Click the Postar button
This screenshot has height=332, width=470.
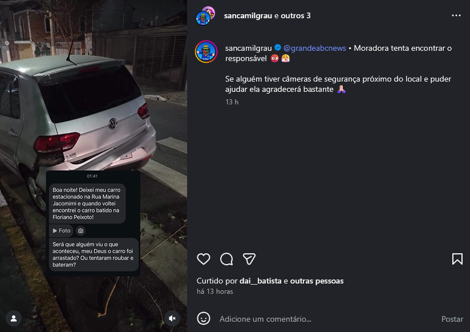coord(452,319)
